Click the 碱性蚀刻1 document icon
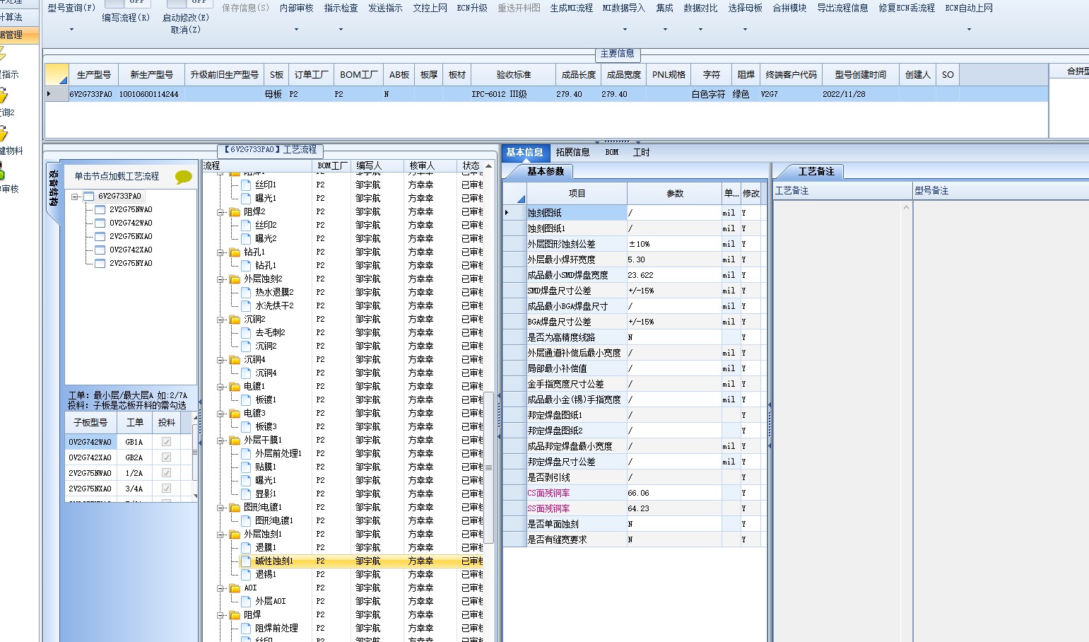Image resolution: width=1089 pixels, height=642 pixels. tap(247, 561)
